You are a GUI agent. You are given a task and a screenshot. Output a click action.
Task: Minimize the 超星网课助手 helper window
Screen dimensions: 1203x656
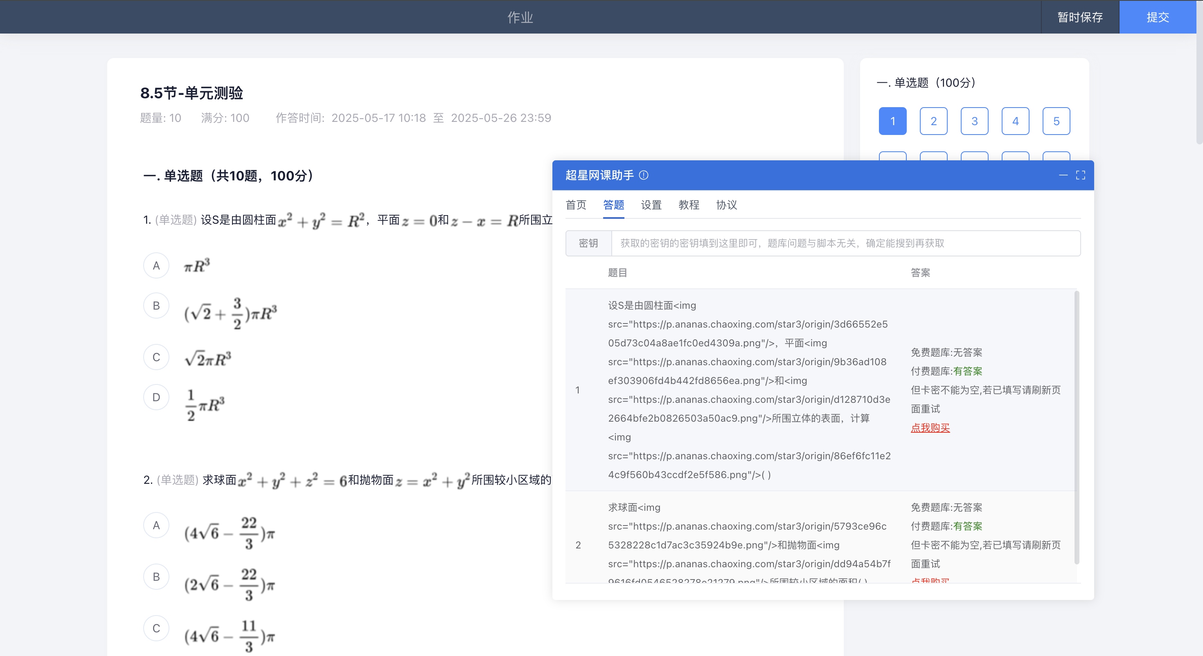[1064, 175]
